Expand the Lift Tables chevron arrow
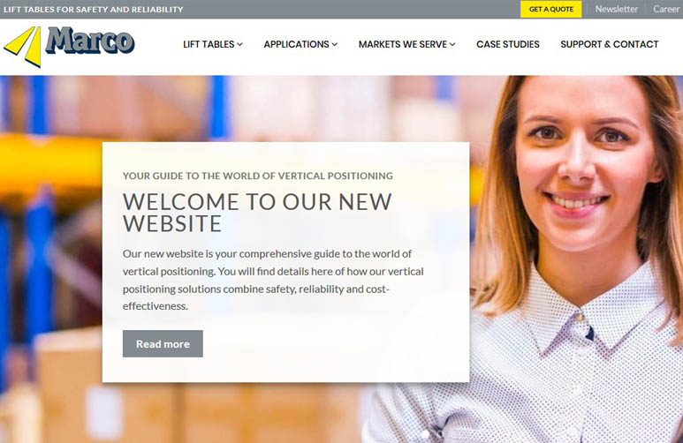Viewport: 683px width, 443px height. click(x=239, y=44)
